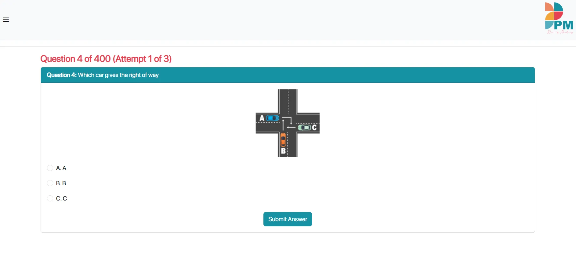Click the upward arrow above car B
Screen dimensions: 576x279
283,124
